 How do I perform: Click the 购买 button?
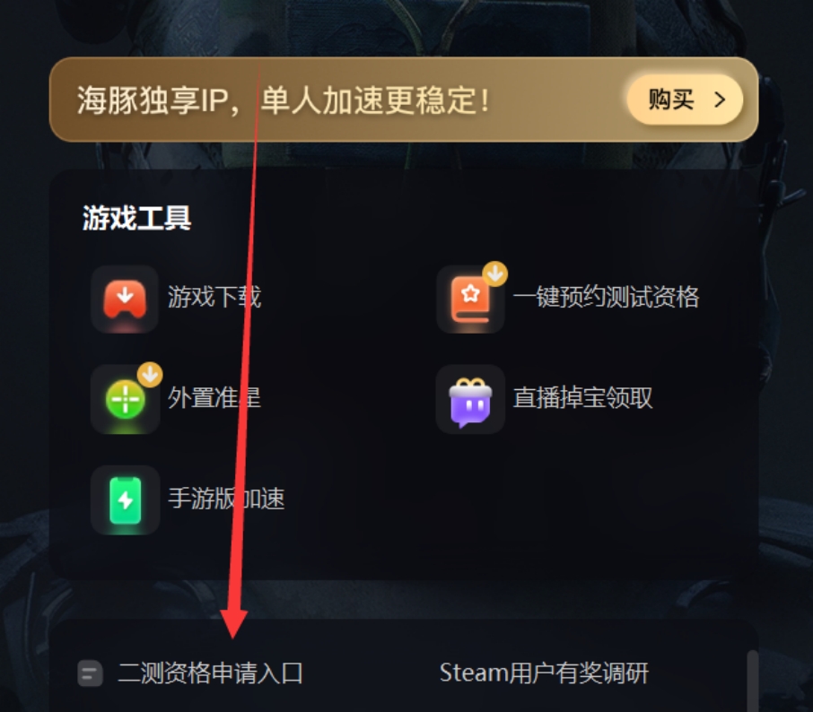[685, 100]
